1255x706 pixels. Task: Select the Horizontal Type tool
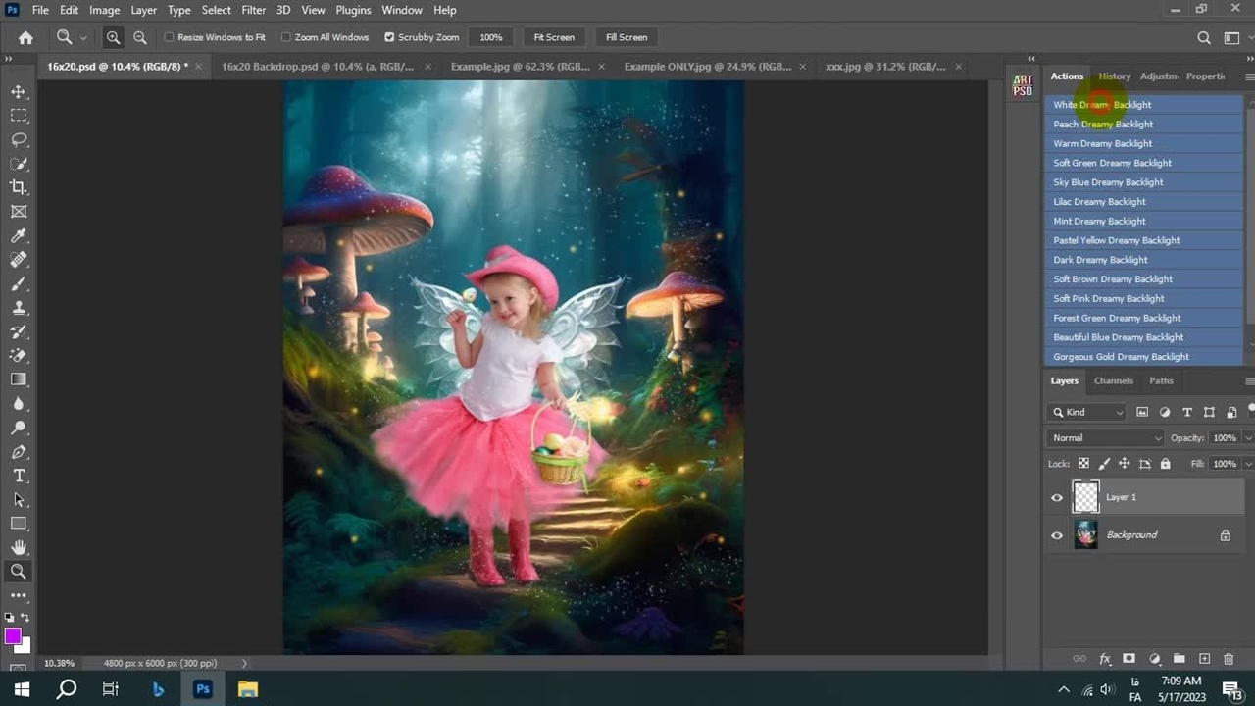[x=19, y=476]
